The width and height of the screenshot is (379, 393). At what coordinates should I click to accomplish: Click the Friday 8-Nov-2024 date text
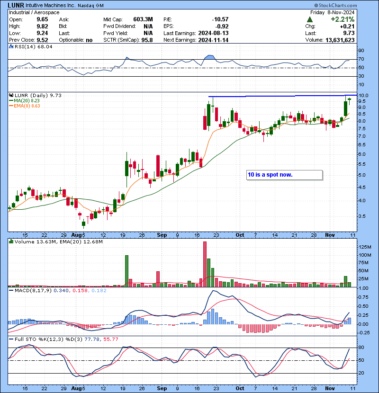[x=333, y=12]
